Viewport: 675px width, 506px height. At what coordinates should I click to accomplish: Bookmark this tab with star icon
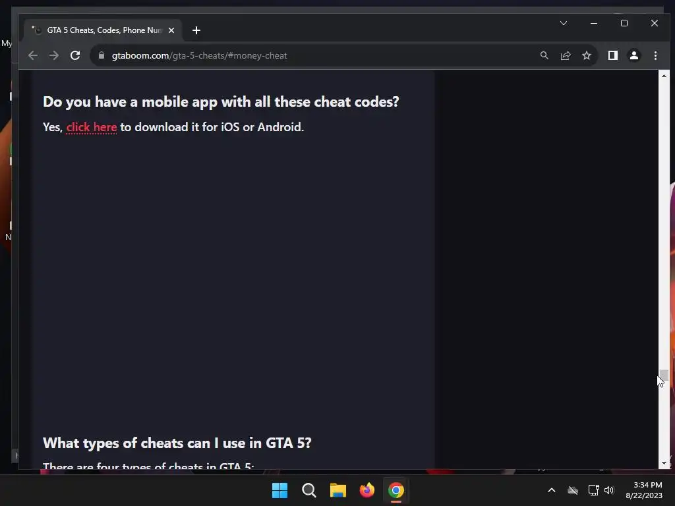[x=586, y=55]
